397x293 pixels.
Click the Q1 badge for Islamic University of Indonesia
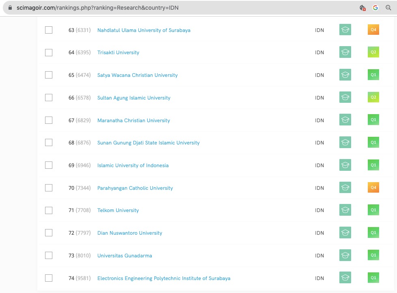pyautogui.click(x=373, y=165)
